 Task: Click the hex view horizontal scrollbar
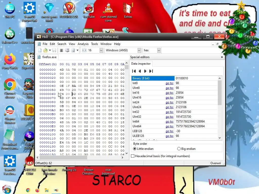(63, 158)
